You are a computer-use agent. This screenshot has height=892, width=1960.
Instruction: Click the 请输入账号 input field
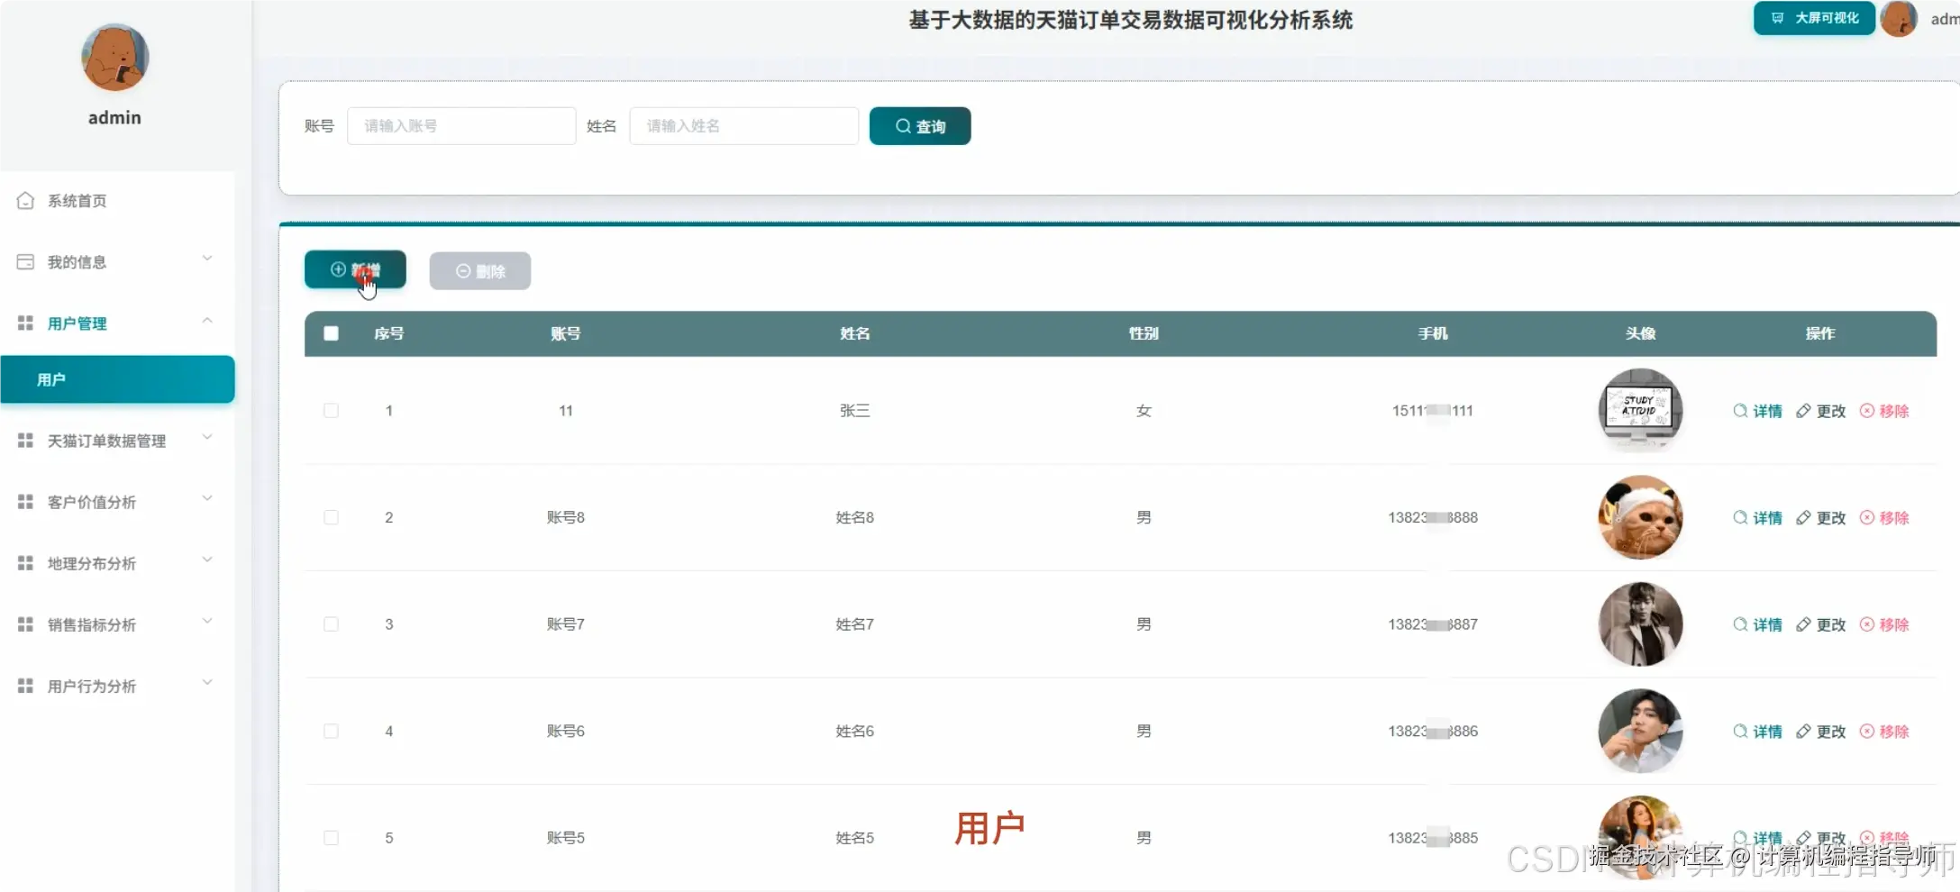(460, 125)
